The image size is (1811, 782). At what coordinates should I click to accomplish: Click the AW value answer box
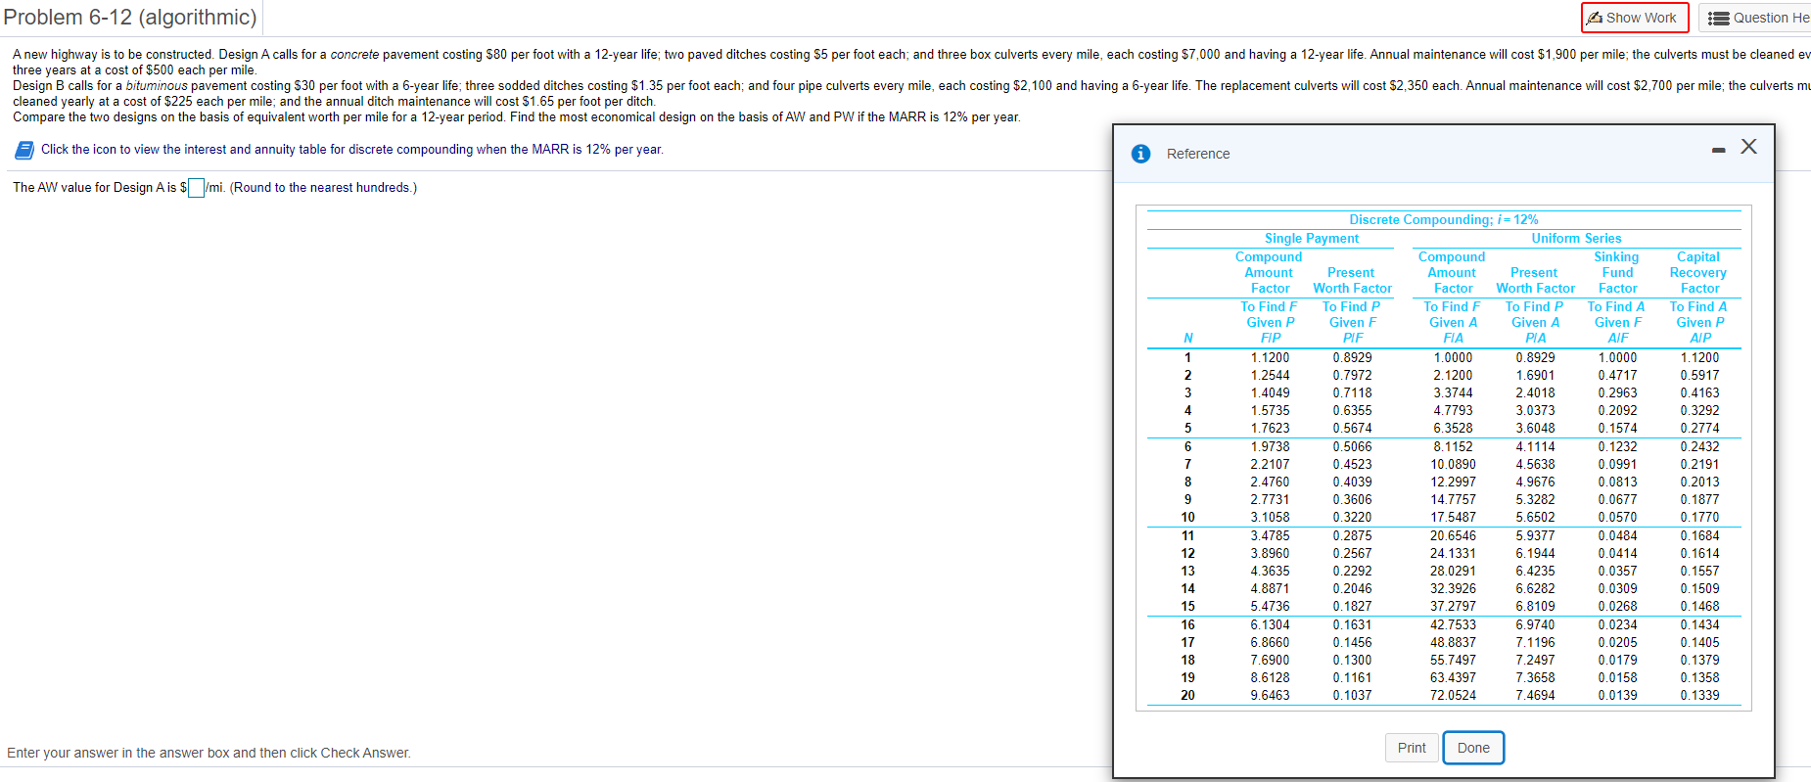pyautogui.click(x=196, y=188)
